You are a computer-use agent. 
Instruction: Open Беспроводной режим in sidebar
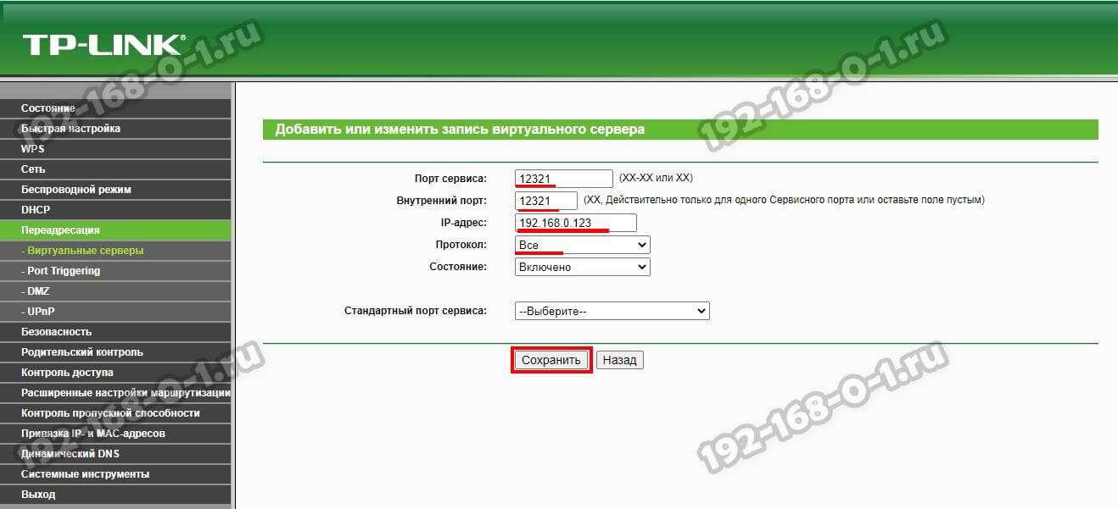coord(76,190)
